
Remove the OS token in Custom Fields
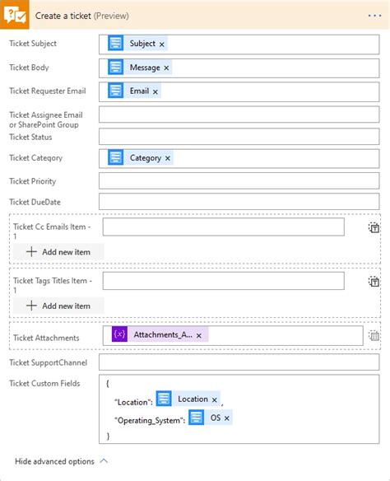coord(227,418)
